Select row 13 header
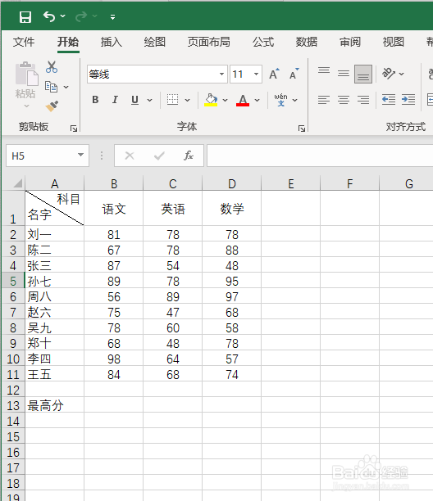 pos(13,405)
